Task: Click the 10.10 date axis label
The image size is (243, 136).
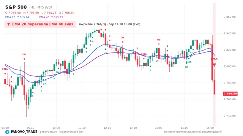Action: point(82,128)
